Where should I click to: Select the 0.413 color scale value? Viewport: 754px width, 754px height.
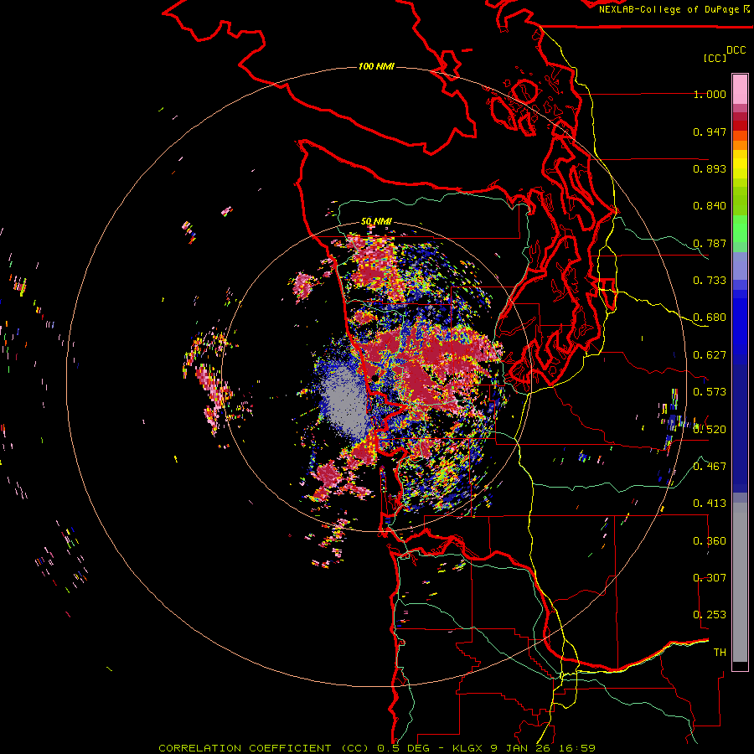point(710,504)
